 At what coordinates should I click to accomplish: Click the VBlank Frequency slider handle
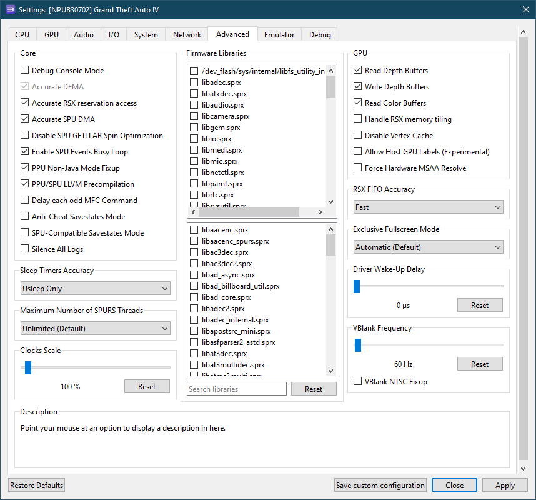click(x=358, y=345)
